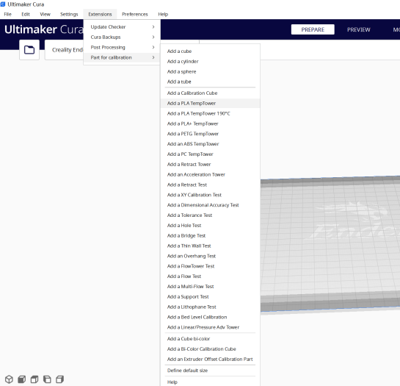Image resolution: width=400 pixels, height=386 pixels.
Task: Select the top view cube icon
Action: tap(34, 379)
